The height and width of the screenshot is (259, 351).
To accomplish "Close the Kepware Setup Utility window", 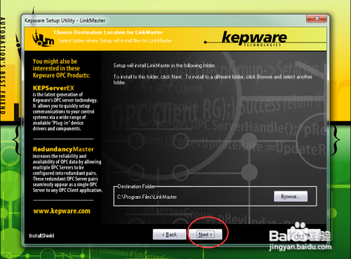I will click(x=317, y=19).
